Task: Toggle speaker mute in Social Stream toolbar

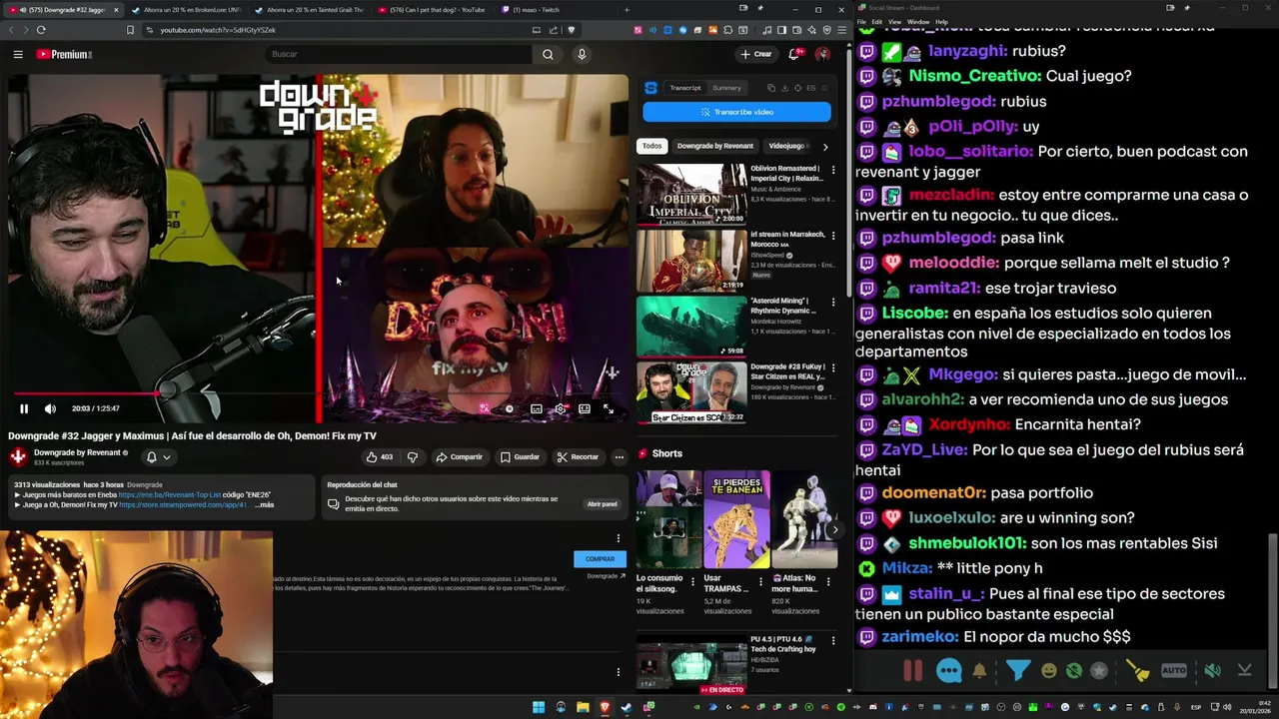Action: pos(1212,671)
